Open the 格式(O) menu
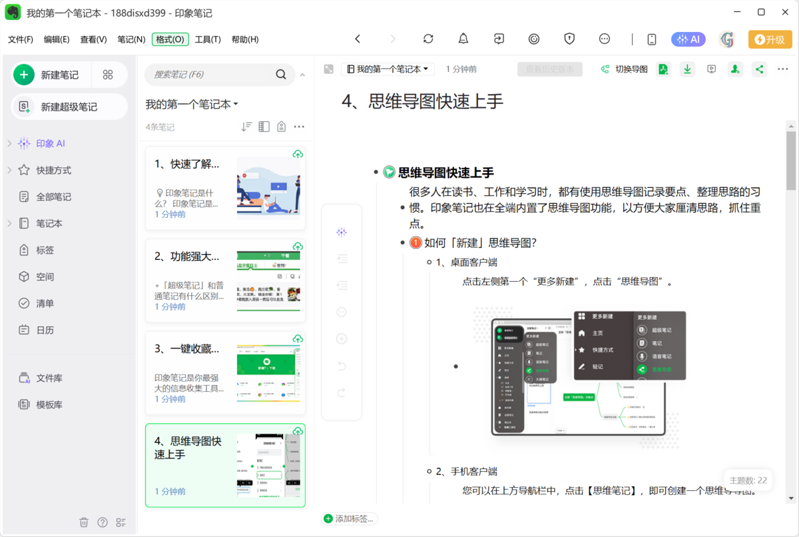Viewport: 799px width, 537px height. (170, 39)
